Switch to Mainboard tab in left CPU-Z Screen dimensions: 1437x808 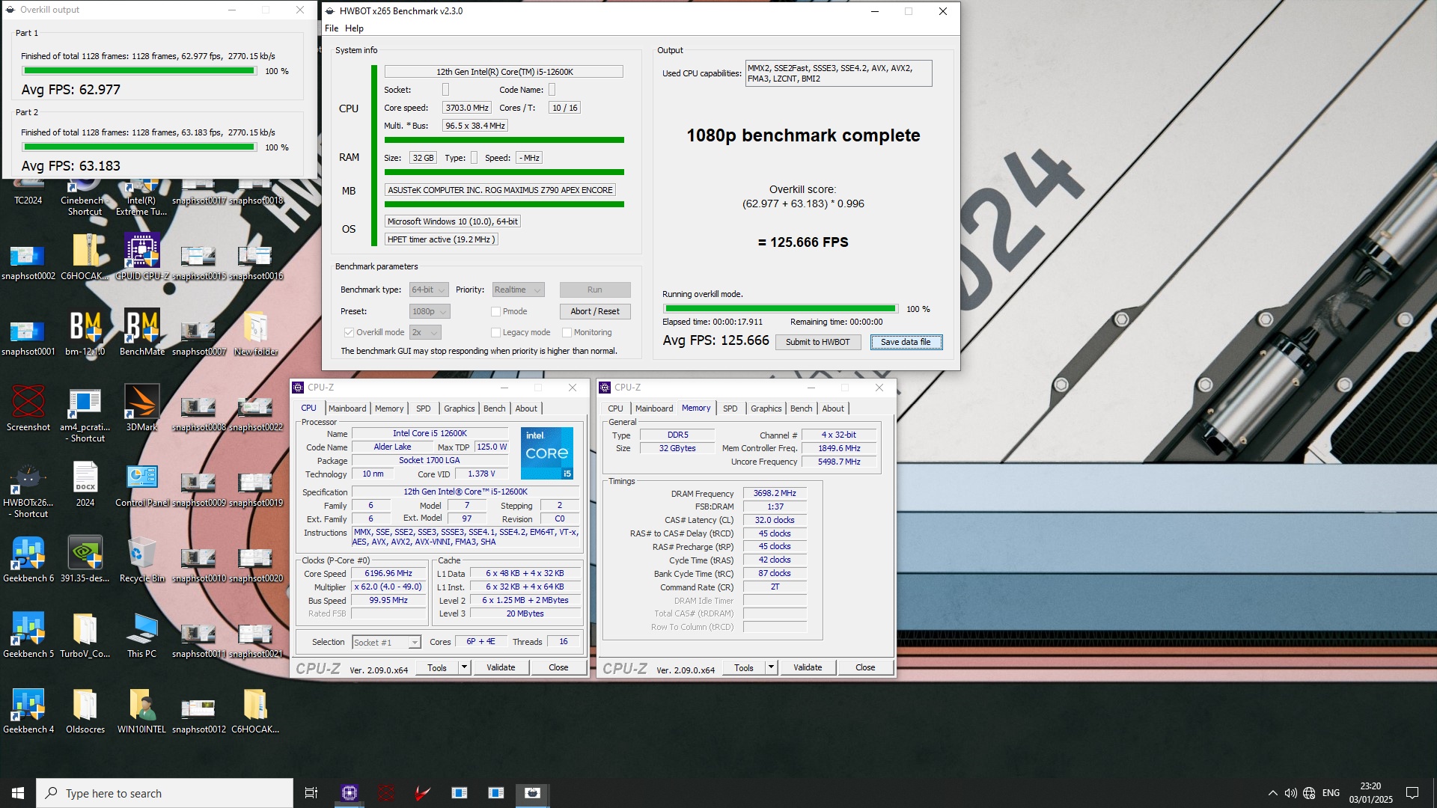tap(347, 408)
